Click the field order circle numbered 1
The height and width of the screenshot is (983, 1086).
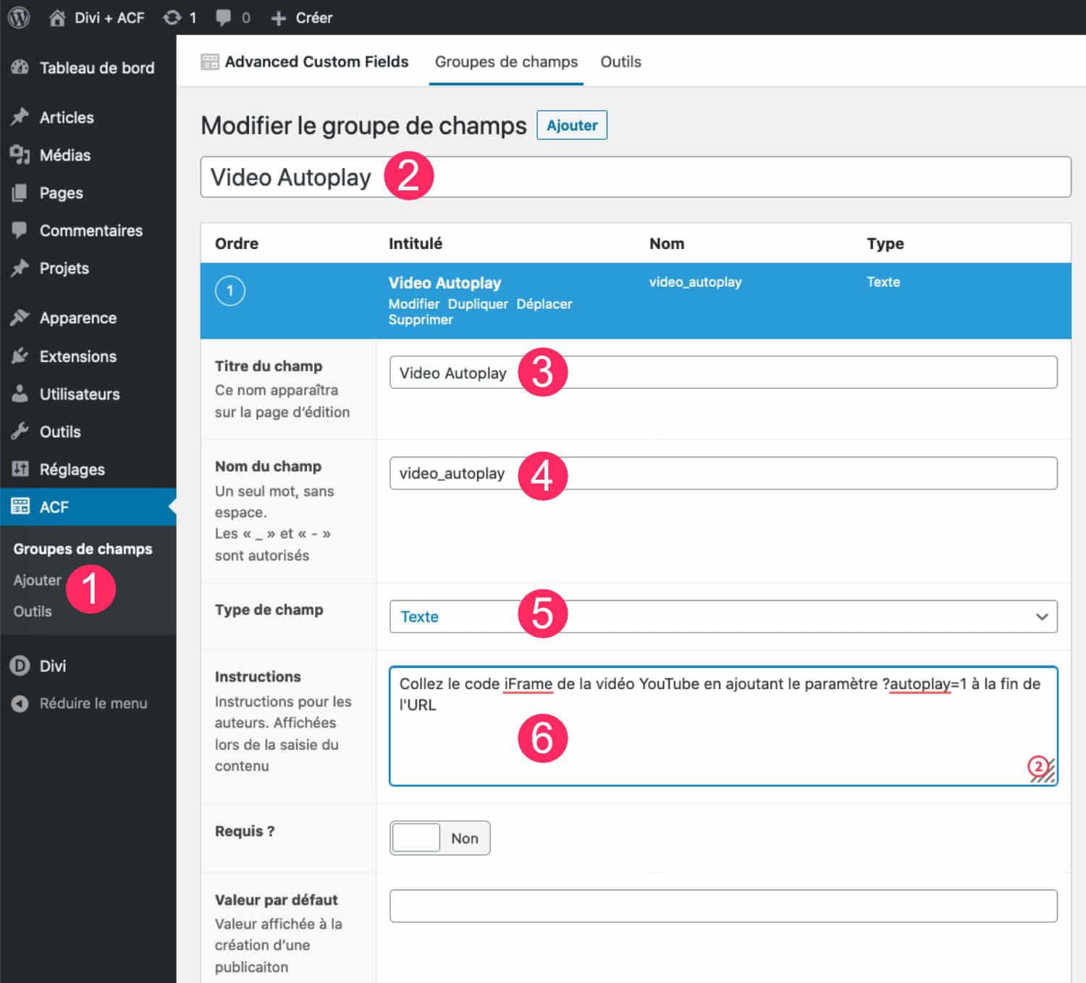[x=230, y=291]
